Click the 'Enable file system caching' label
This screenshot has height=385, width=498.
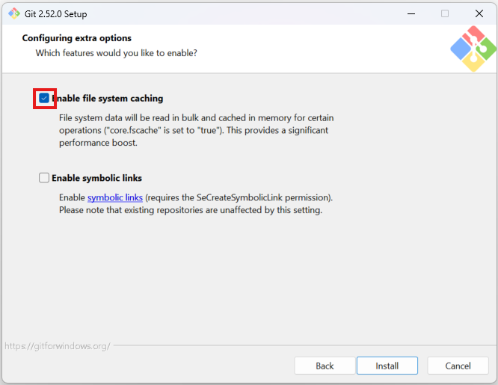click(108, 99)
